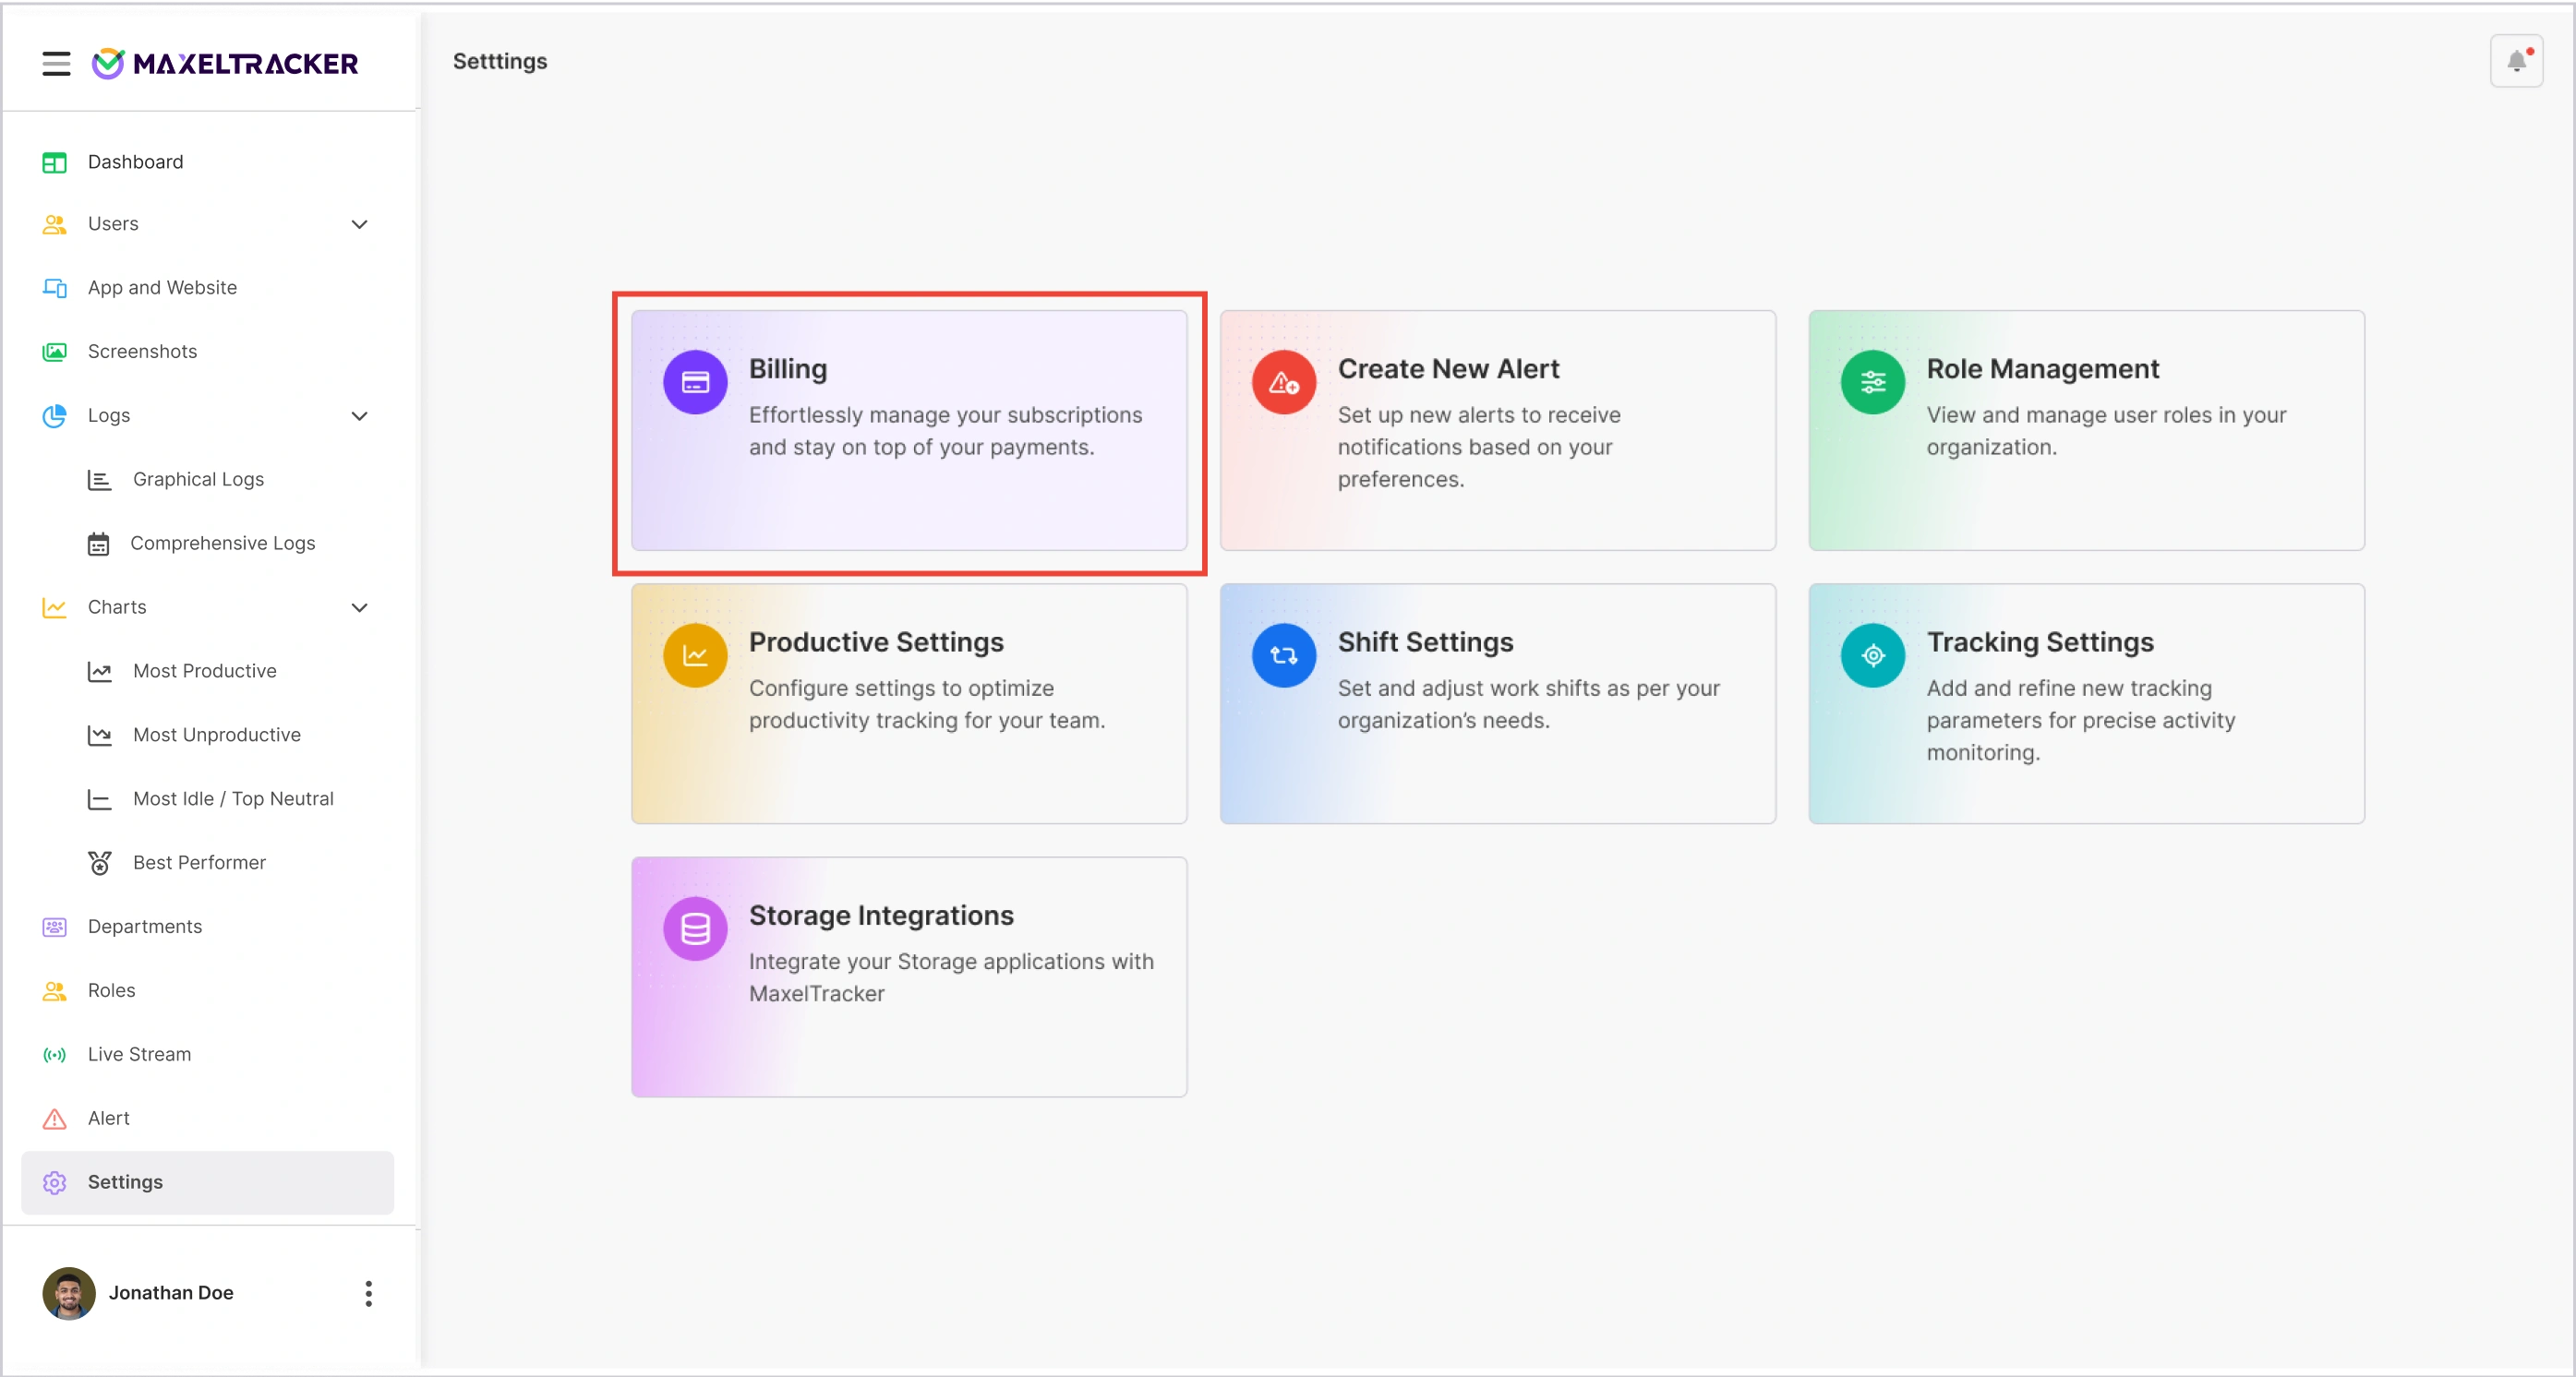Click the Most Unproductive chart icon

[x=99, y=736]
